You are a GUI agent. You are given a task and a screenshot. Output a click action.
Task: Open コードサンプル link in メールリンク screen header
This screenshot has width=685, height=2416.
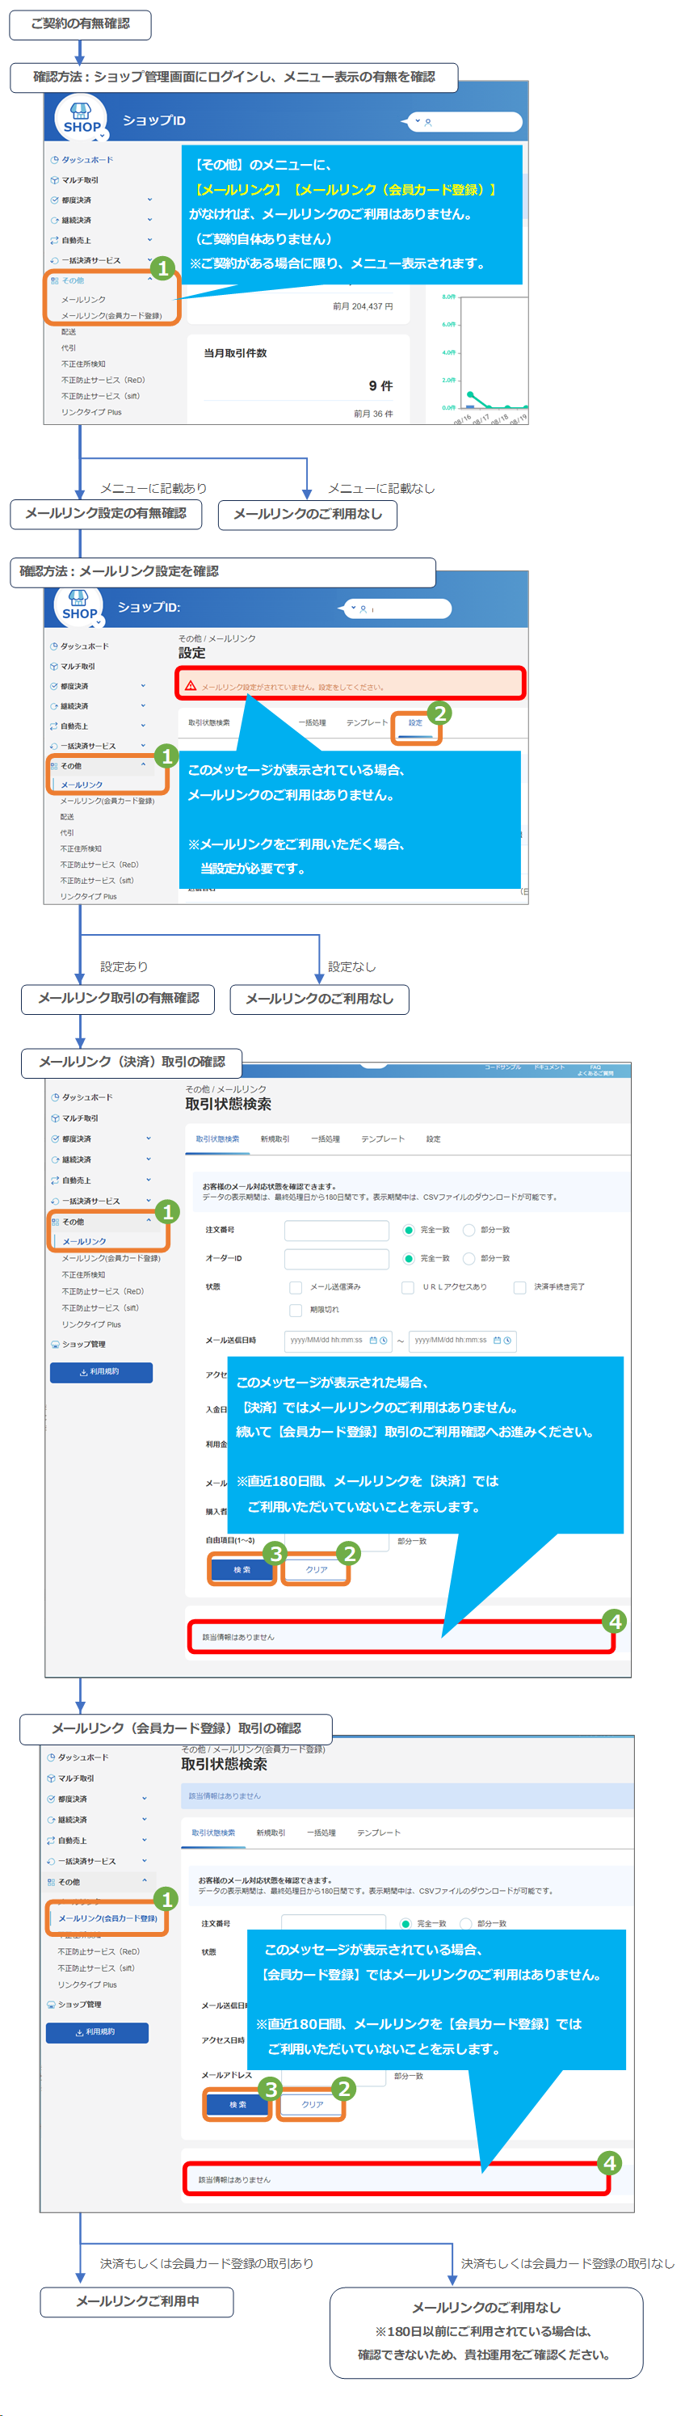tap(503, 1067)
